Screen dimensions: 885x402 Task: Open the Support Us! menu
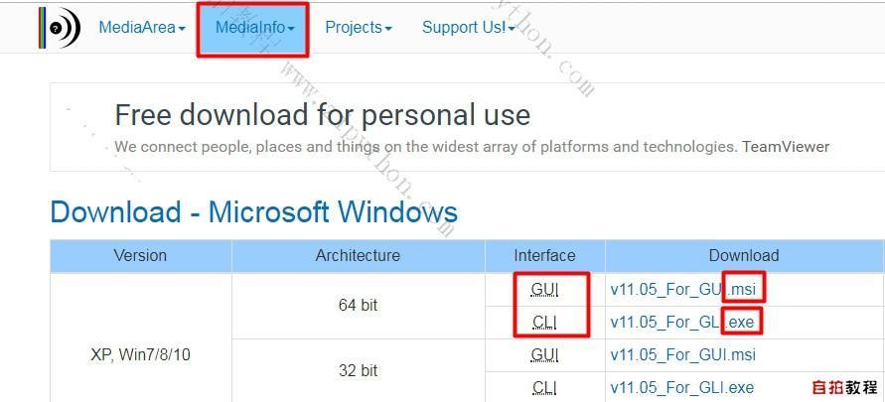point(469,28)
